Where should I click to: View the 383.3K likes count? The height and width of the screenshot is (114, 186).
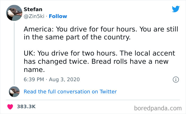tap(26, 107)
